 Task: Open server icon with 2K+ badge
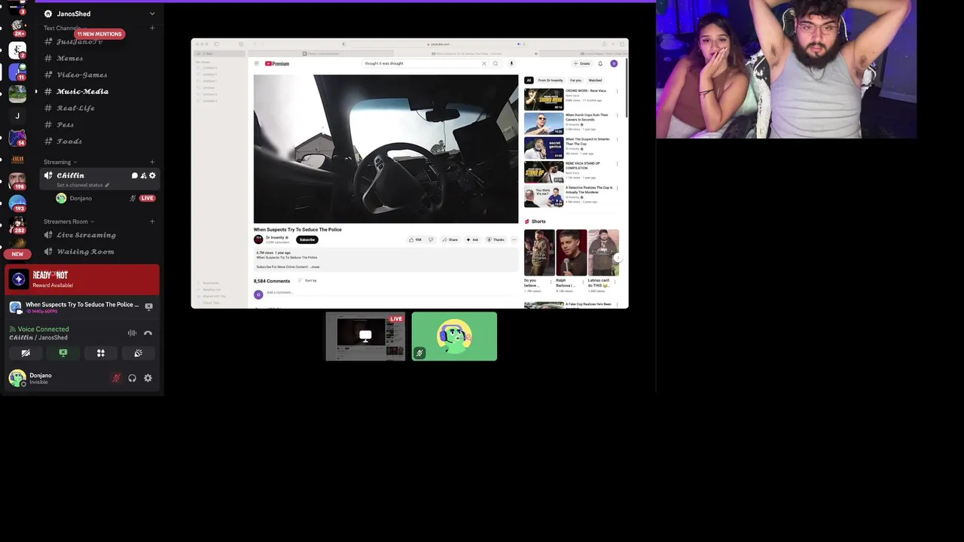pos(17,29)
